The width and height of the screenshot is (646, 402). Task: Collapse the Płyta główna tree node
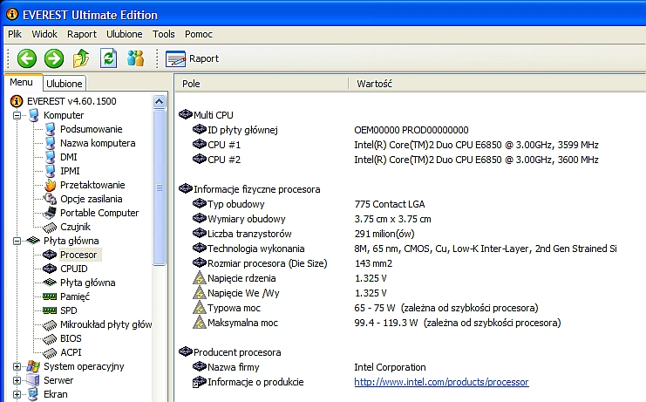coord(17,241)
